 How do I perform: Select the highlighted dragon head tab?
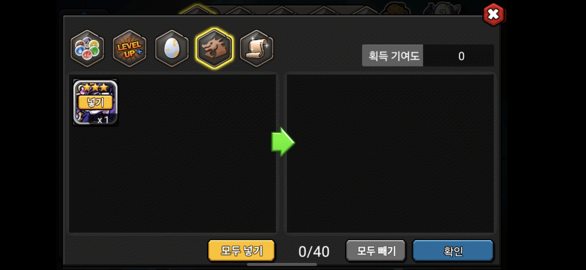(x=214, y=48)
